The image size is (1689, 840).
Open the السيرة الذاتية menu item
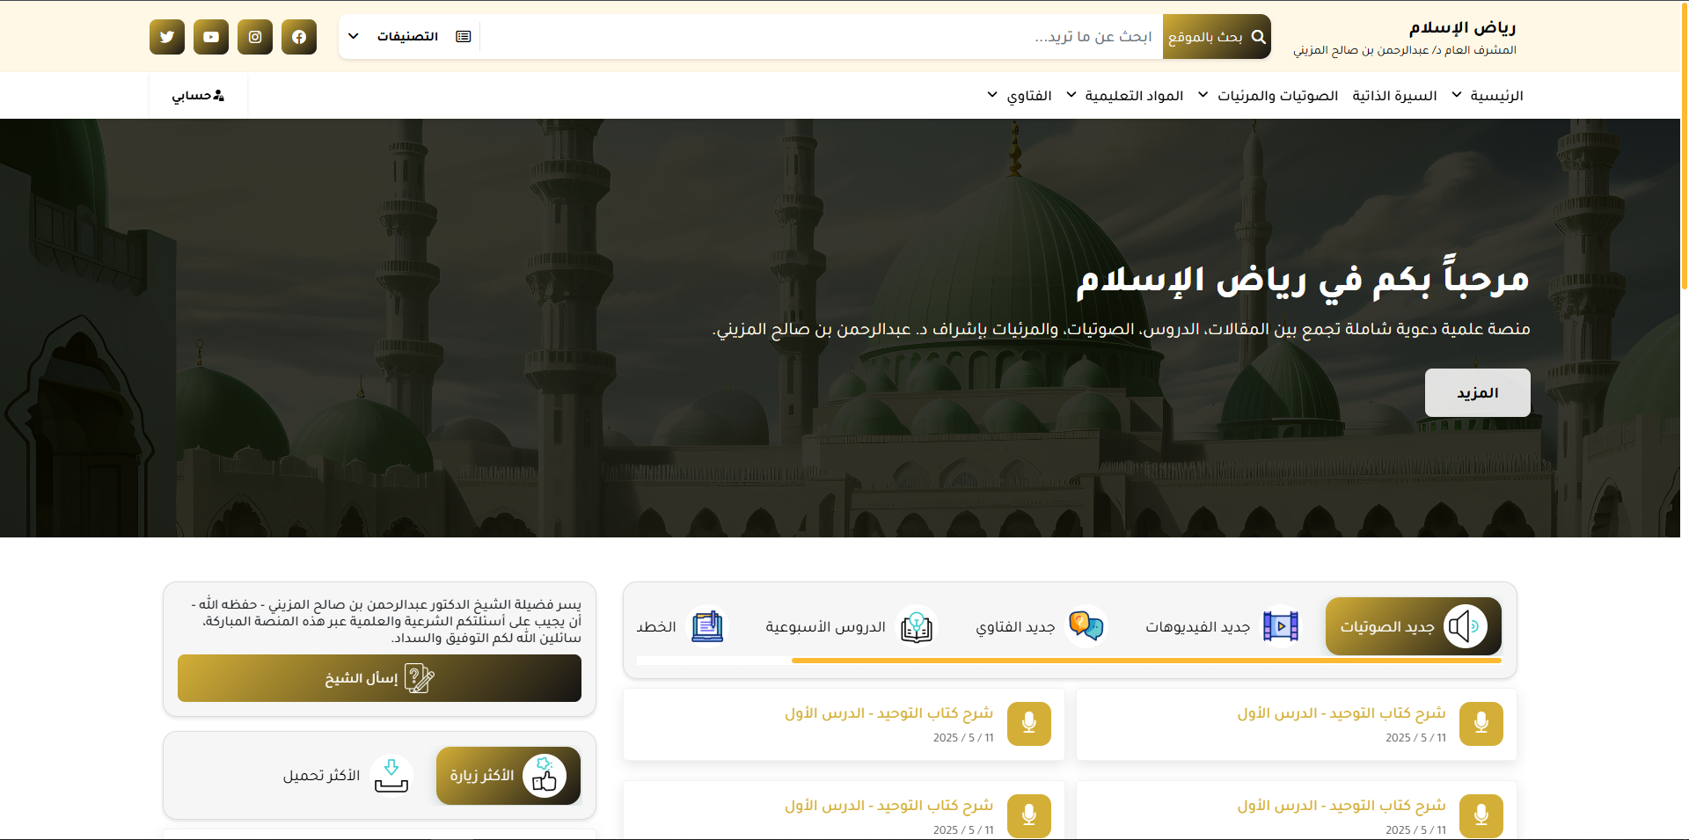pos(1394,95)
